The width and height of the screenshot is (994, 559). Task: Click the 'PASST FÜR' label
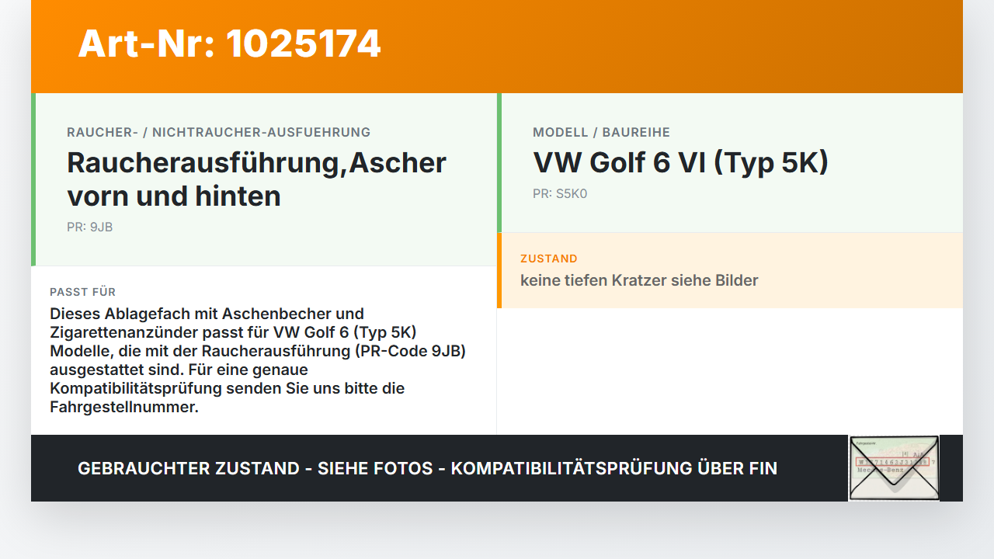coord(83,292)
